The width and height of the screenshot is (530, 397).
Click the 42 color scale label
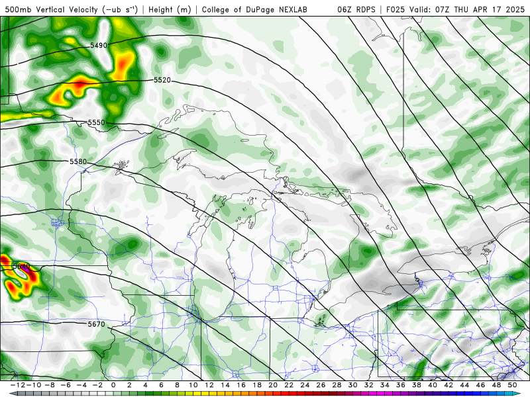(x=449, y=385)
